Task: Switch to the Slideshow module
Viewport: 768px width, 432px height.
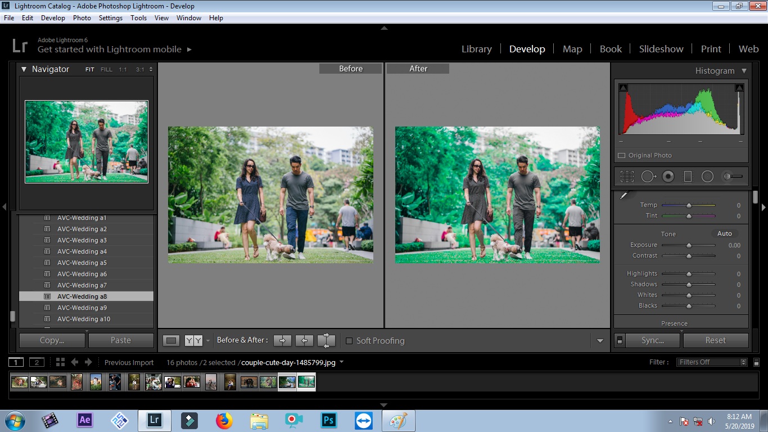Action: coord(661,49)
